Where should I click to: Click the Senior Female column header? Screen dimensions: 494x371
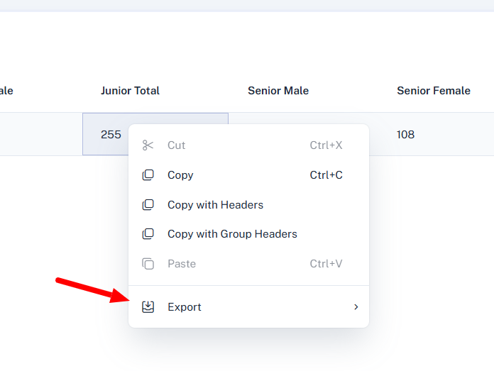pos(433,91)
